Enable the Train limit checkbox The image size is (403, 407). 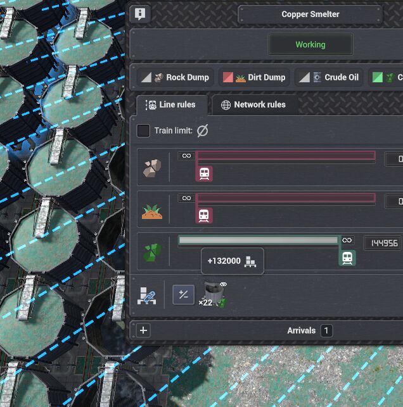(143, 130)
